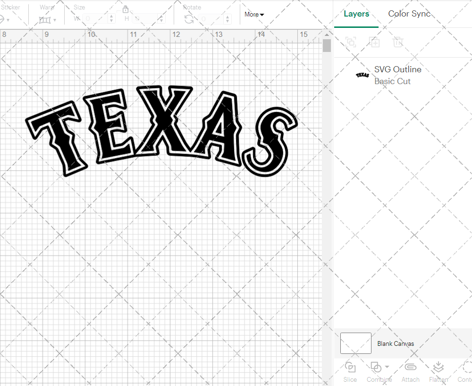Switch to the Color Sync tab
This screenshot has width=472, height=386.
(409, 14)
